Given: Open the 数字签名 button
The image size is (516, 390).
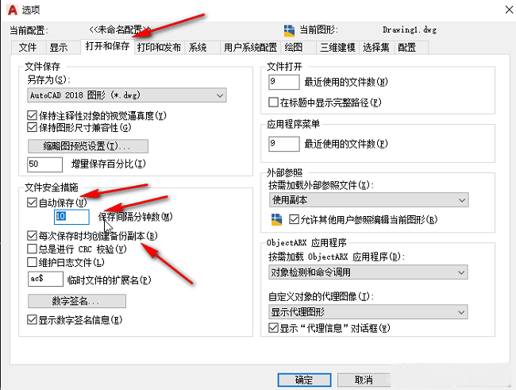Looking at the screenshot, I should [x=77, y=301].
